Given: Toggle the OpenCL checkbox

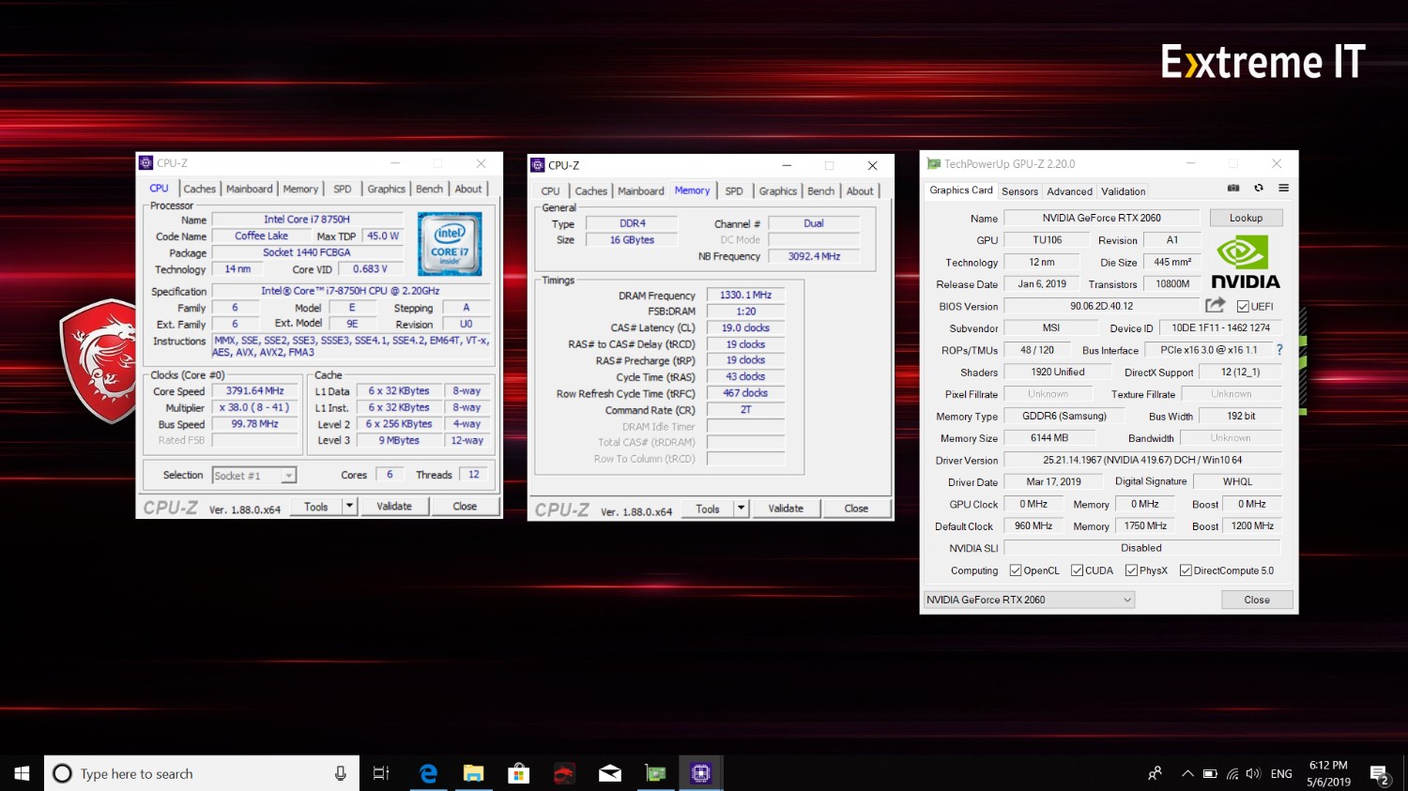Looking at the screenshot, I should [1015, 570].
